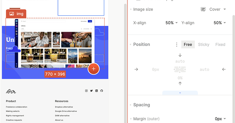
Task: Open the Instagram footer icon
Action: [x=86, y=91]
